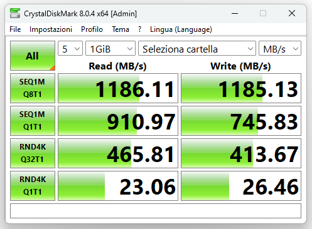Click the CrystalDiskMark app icon in title bar

pos(15,13)
